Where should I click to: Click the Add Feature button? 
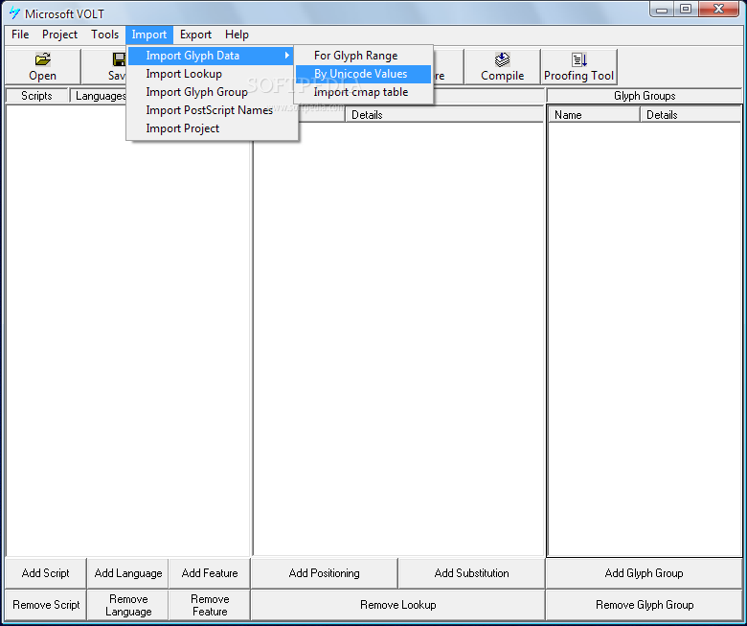pos(210,573)
